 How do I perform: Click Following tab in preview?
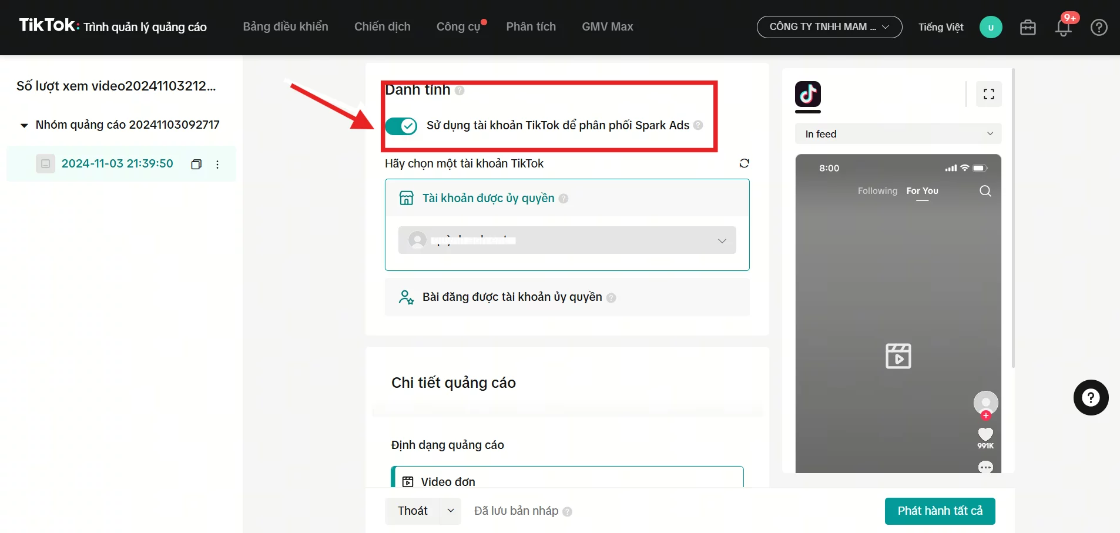(x=877, y=191)
